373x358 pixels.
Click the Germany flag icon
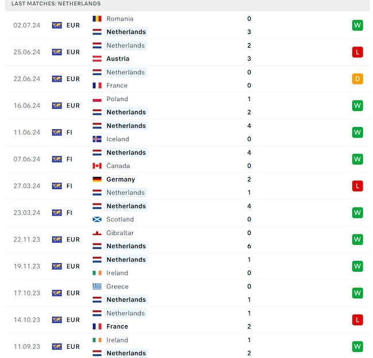coord(97,179)
